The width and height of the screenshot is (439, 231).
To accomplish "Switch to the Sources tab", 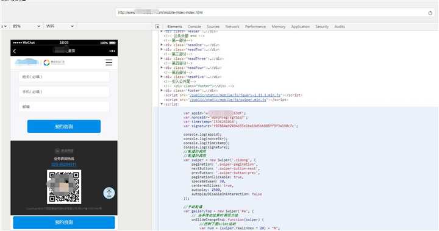I will pos(213,27).
